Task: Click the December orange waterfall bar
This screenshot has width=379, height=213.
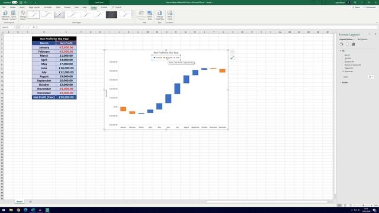Action: click(x=223, y=71)
